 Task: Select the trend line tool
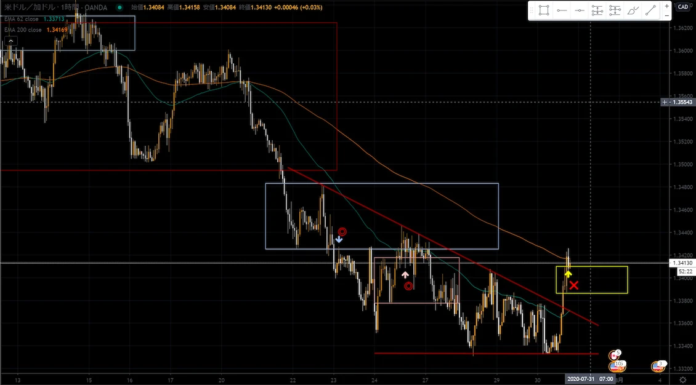click(650, 10)
